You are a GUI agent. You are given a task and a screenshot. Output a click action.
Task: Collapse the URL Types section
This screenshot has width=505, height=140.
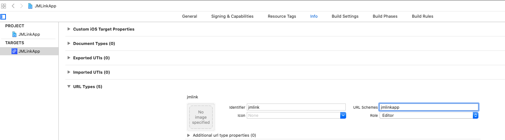click(69, 87)
